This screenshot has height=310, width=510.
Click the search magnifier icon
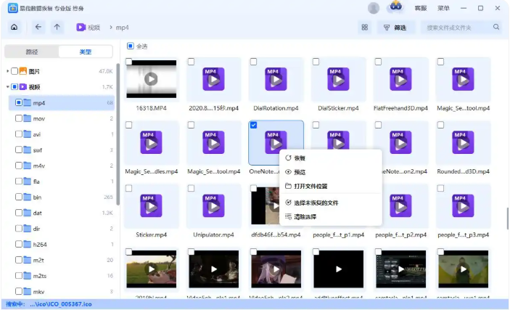tap(496, 27)
